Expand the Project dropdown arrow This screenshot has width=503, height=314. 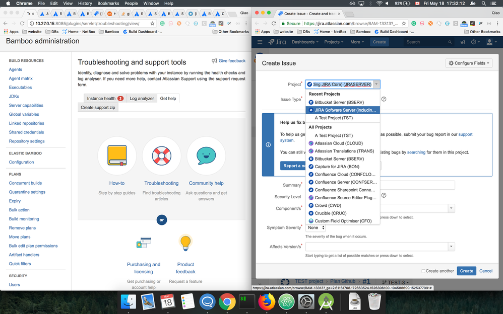pyautogui.click(x=376, y=84)
